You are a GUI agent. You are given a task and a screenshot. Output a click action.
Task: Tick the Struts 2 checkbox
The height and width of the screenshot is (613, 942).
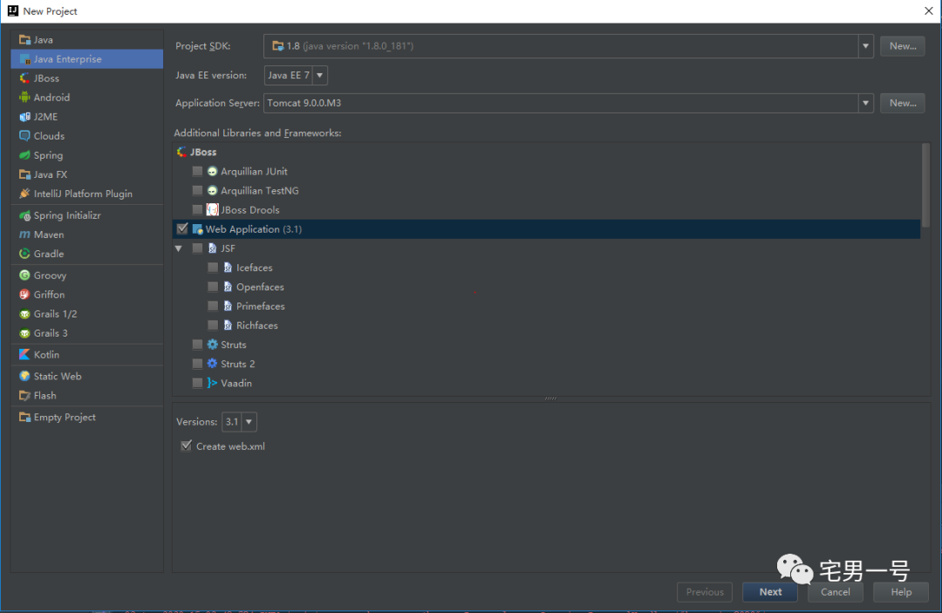[197, 364]
